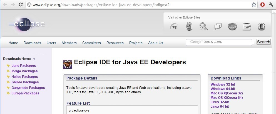Select org.eclipse.cvs in Feature List
This screenshot has width=276, height=114.
pos(79,110)
